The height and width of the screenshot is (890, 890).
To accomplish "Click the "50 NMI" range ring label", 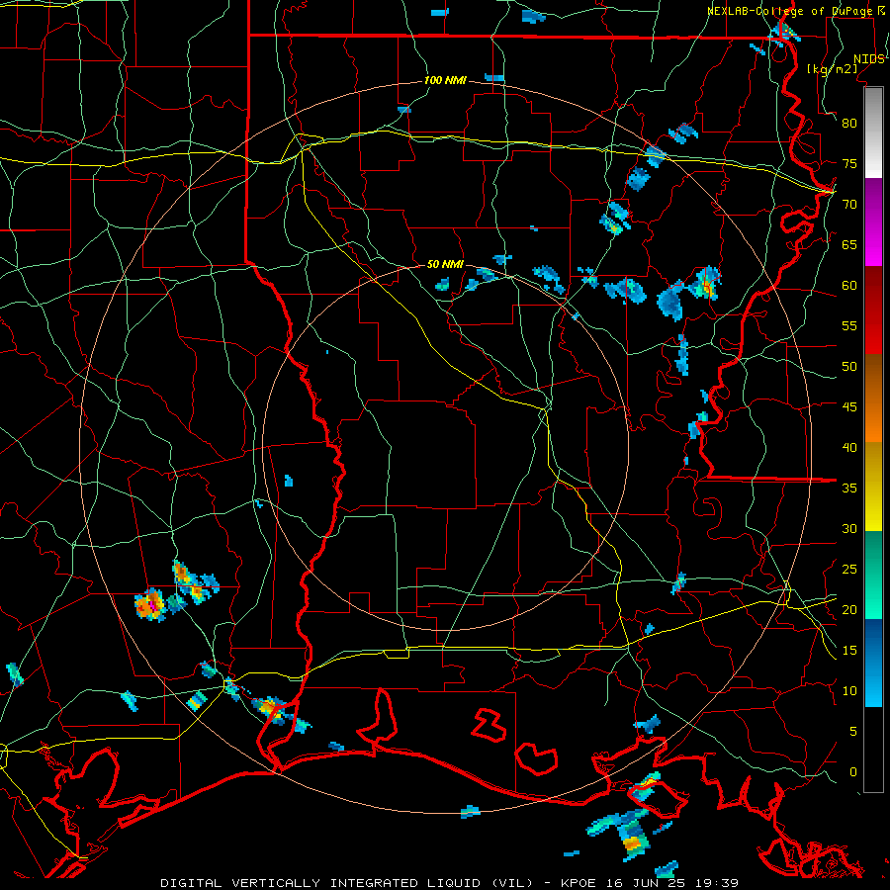I will coord(445,264).
